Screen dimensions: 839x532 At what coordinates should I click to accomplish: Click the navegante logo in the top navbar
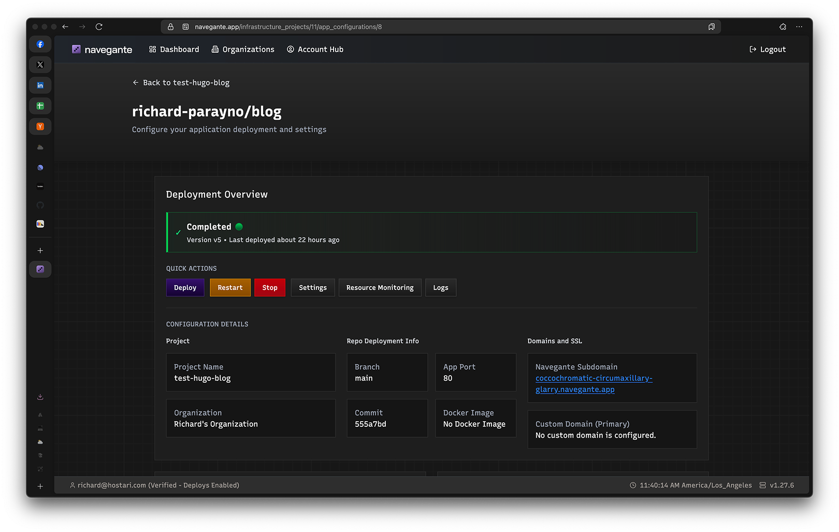(x=102, y=49)
